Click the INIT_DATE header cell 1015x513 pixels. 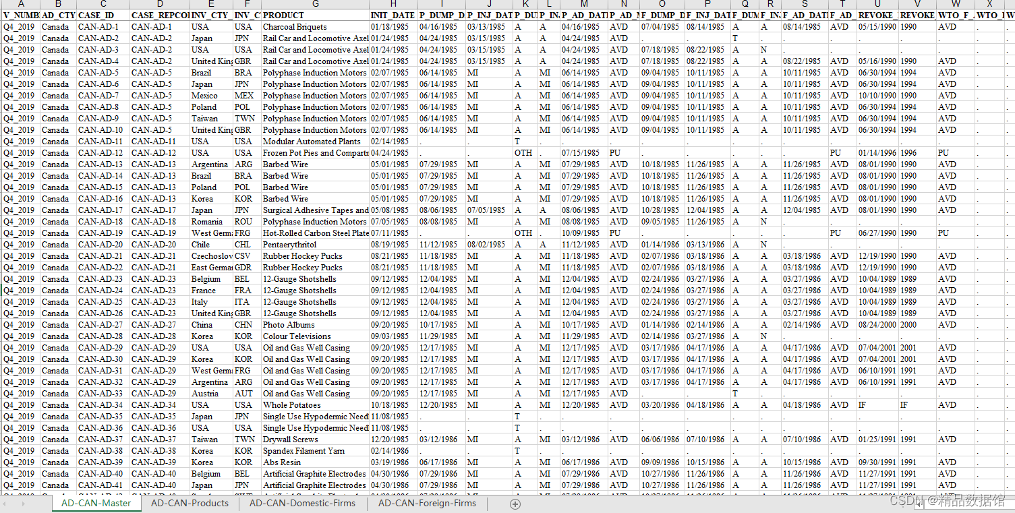393,15
